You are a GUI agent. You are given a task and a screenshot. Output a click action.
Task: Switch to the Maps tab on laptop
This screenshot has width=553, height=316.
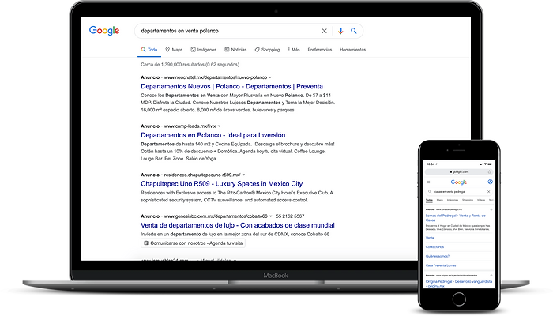coord(174,50)
